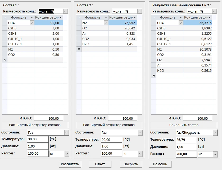Select O2 concentration cell in Состав 2
This screenshot has width=222, height=170.
tap(123, 28)
